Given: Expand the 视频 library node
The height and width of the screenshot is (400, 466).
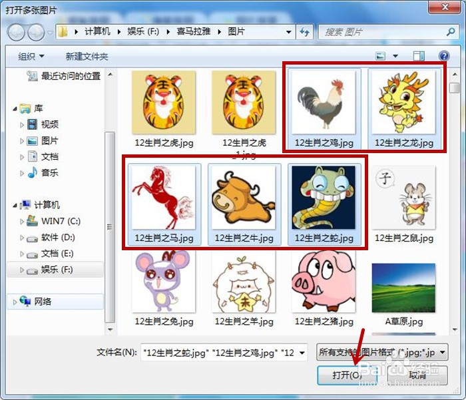Looking at the screenshot, I should (22, 124).
